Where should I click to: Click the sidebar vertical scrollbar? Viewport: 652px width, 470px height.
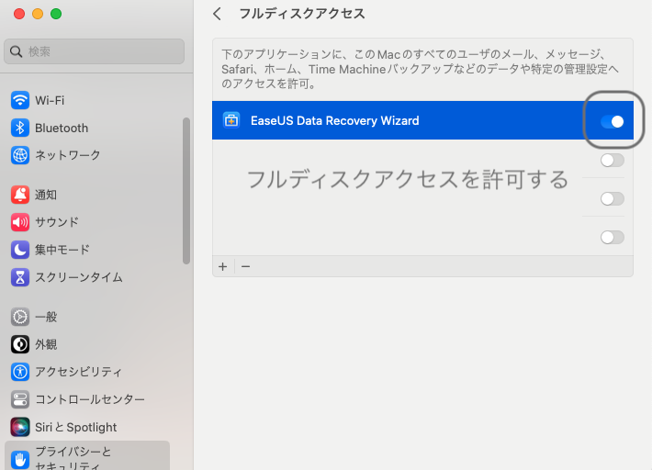click(186, 191)
